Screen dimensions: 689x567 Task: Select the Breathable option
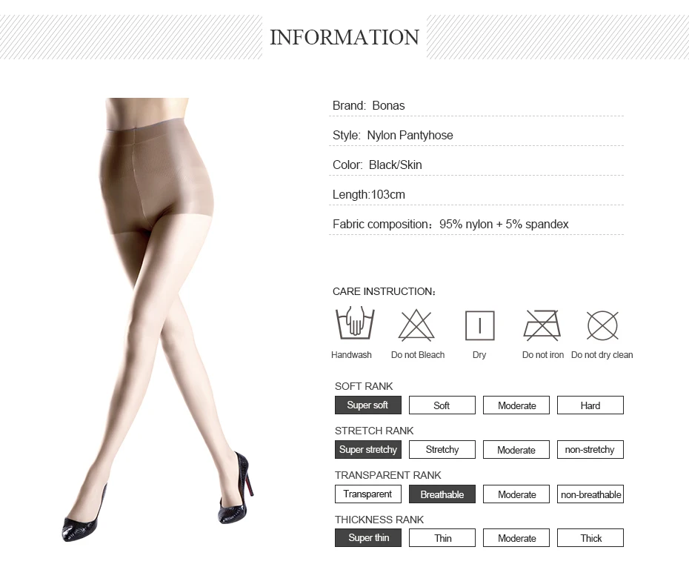click(442, 494)
